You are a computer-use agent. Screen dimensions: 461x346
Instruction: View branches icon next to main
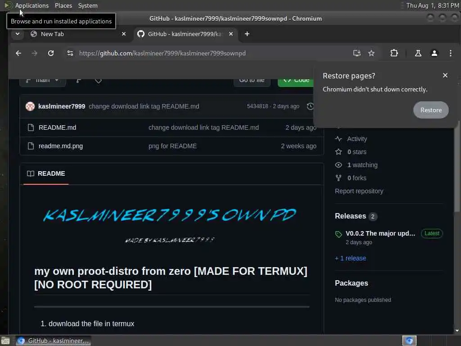pyautogui.click(x=79, y=81)
